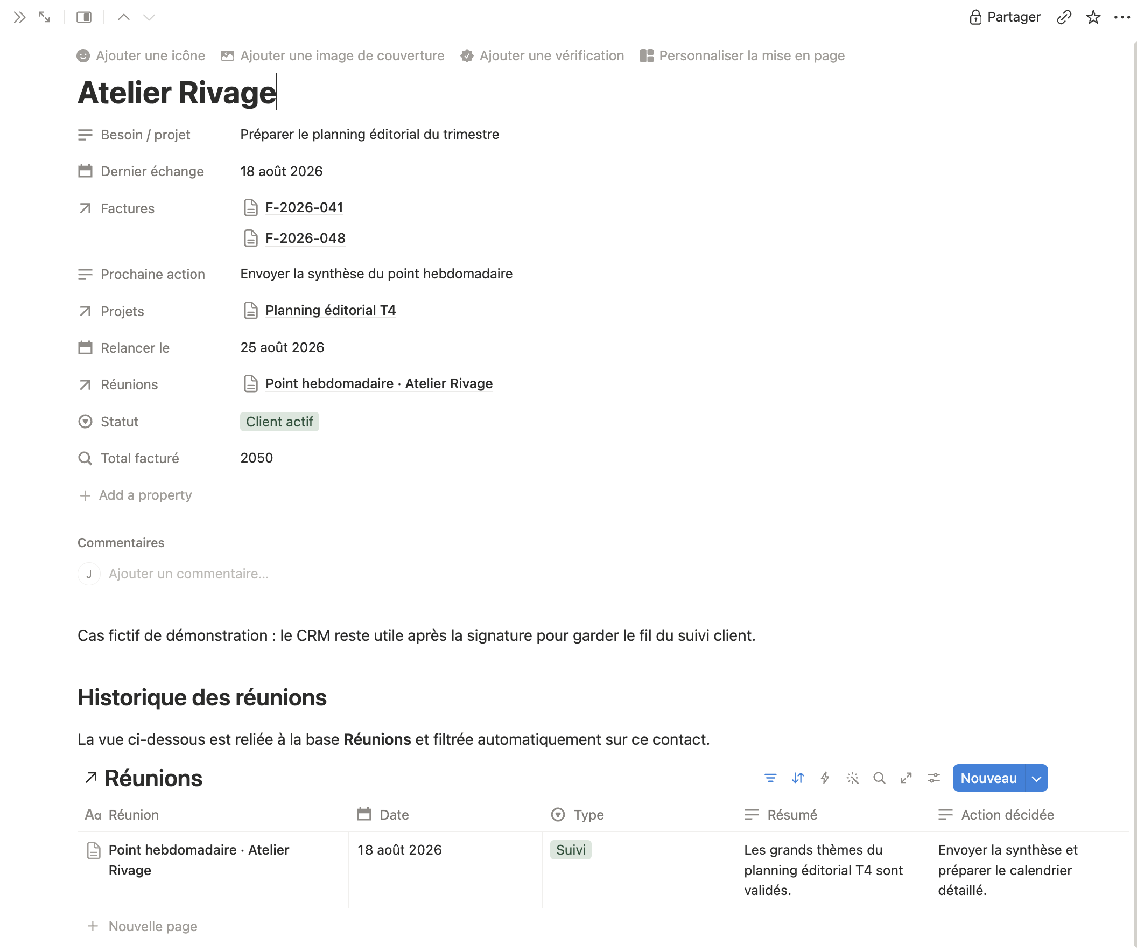Edit Dernier échange date 18 août 2026
Screen dimensions: 1137x951
point(281,171)
